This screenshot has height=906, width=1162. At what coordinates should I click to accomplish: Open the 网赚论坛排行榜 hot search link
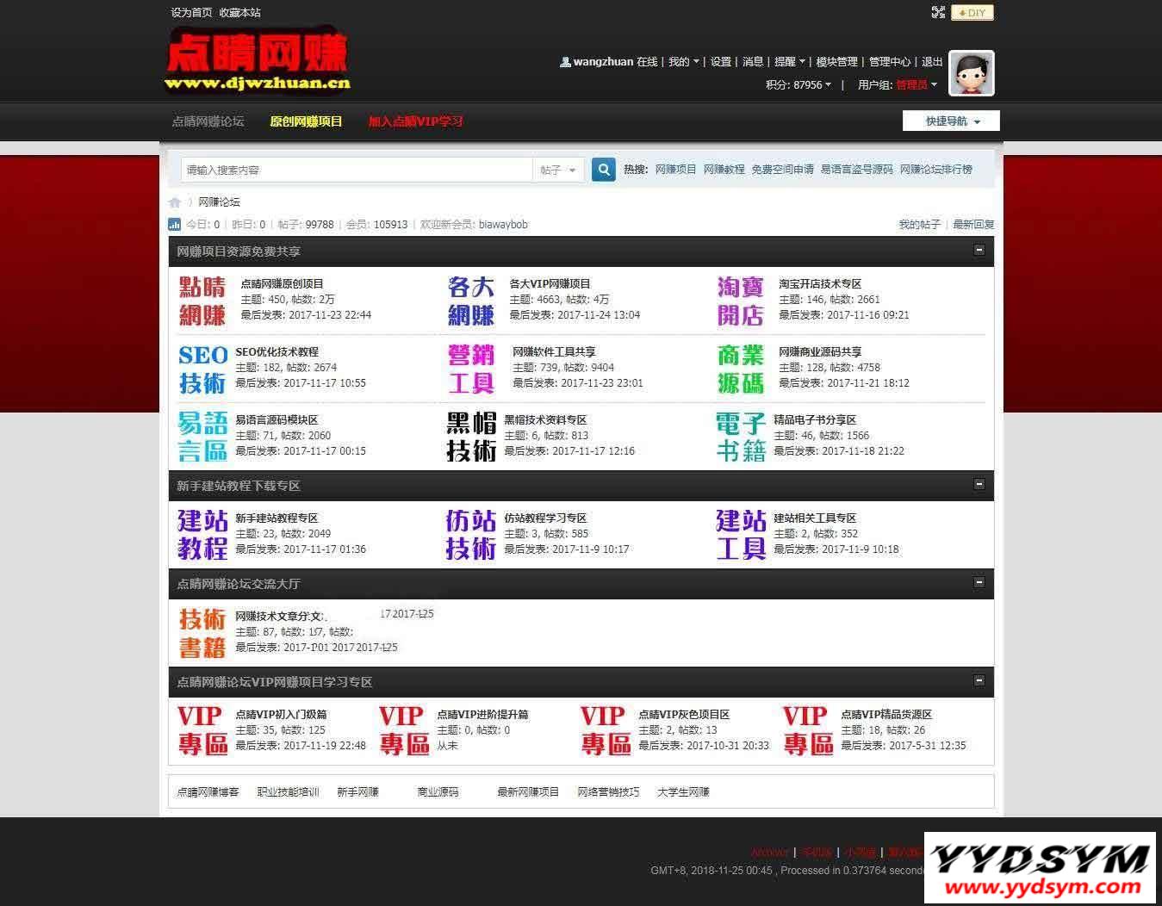[936, 170]
